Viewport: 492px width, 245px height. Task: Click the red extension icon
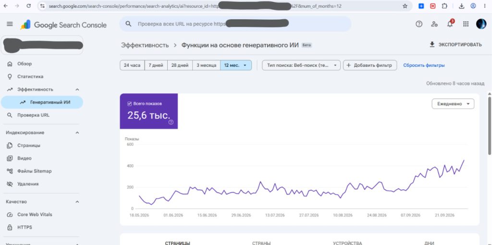pos(433,6)
